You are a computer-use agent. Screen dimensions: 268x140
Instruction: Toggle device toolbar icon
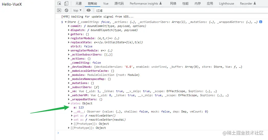tap(66, 3)
